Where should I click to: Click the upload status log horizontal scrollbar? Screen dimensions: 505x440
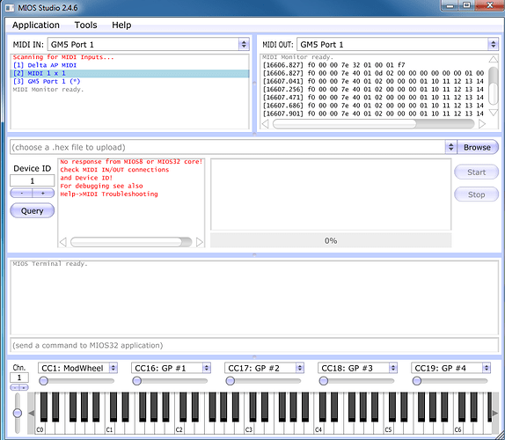(x=131, y=242)
